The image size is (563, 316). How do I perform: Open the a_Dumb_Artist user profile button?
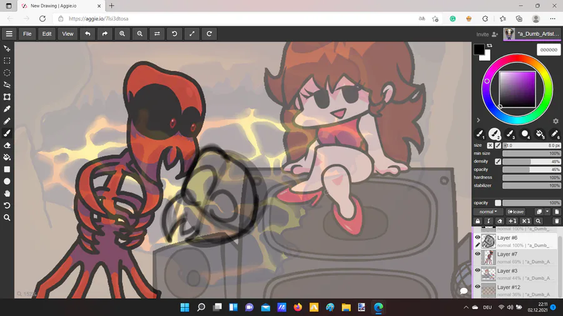tap(532, 34)
